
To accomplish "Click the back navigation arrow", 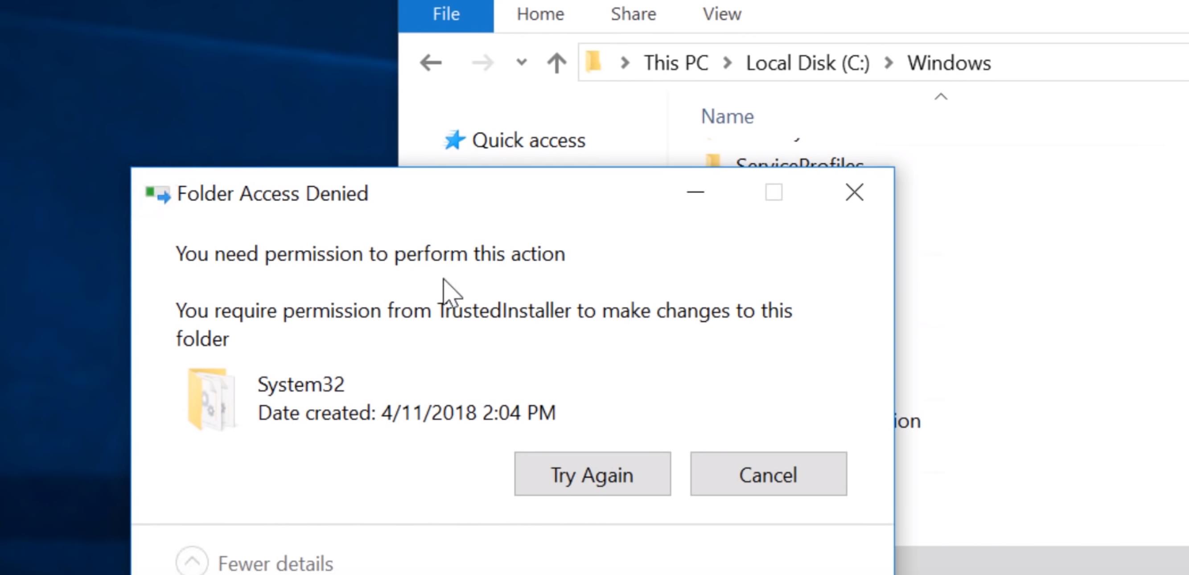I will coord(430,63).
